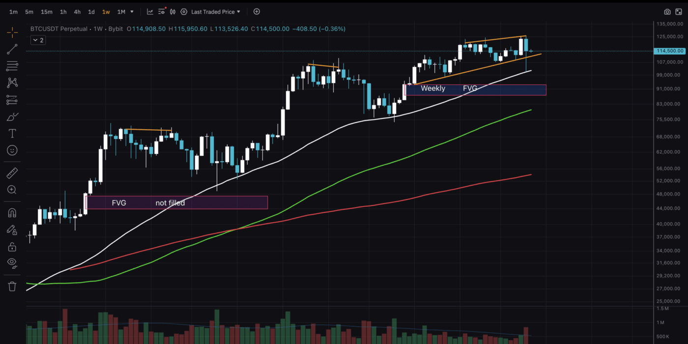688x344 pixels.
Task: Switch to the 1d timeframe
Action: 91,11
